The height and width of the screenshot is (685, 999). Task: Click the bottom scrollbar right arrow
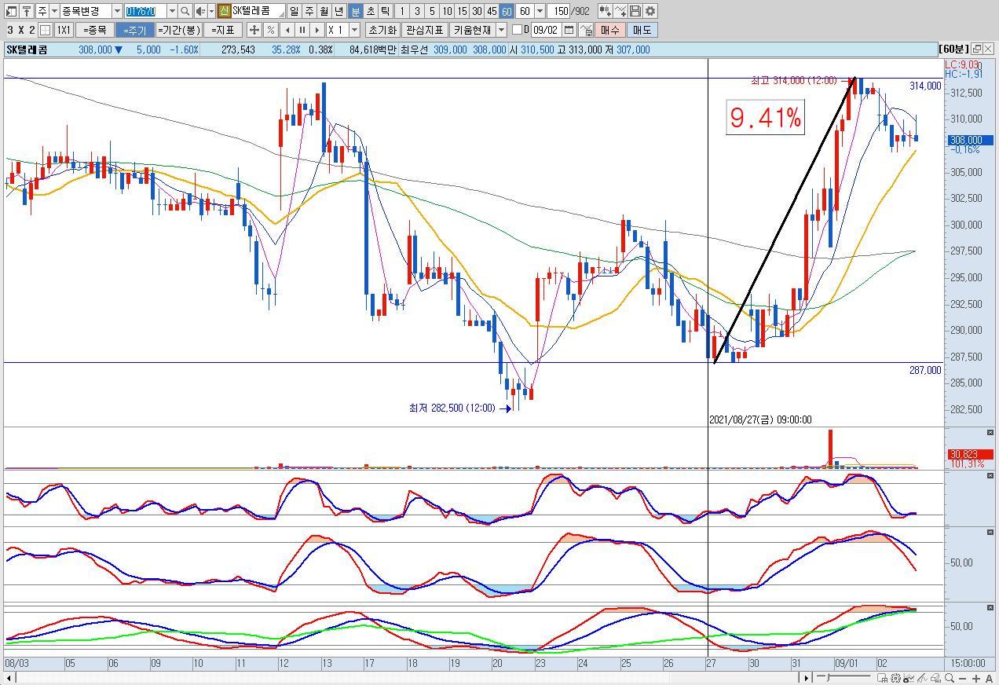pyautogui.click(x=806, y=678)
